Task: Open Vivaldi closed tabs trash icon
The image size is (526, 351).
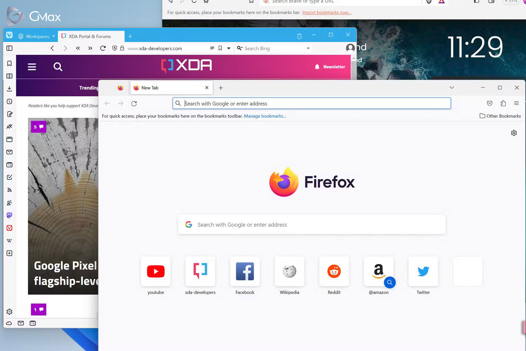Action: [299, 36]
